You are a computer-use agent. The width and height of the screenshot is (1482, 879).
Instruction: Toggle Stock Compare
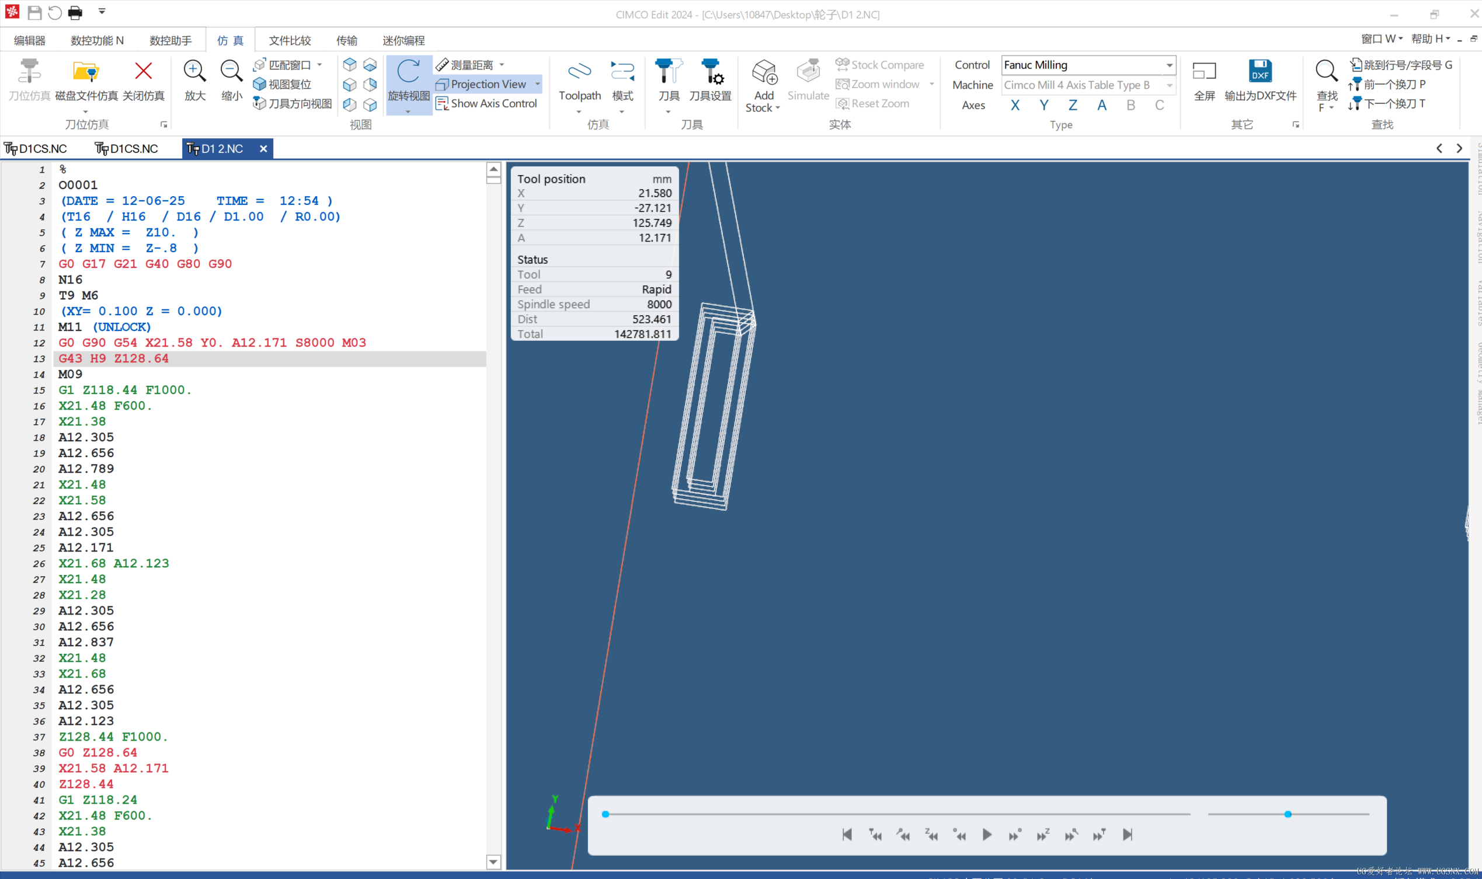coord(880,65)
